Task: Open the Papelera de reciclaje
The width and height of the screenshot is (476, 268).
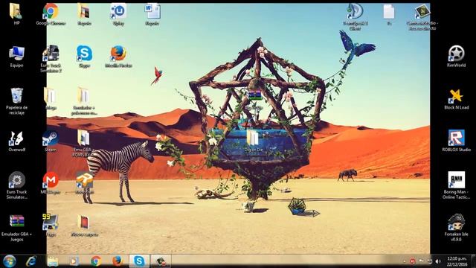Action: (x=16, y=95)
